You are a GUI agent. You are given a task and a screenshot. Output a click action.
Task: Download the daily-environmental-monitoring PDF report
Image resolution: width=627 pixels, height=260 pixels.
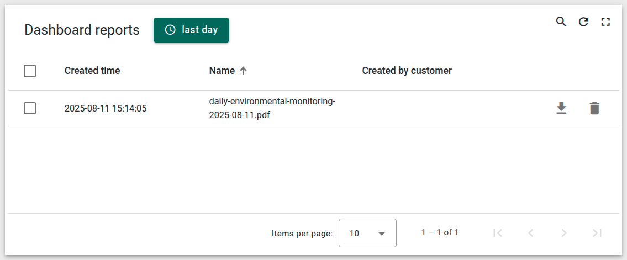(x=561, y=108)
